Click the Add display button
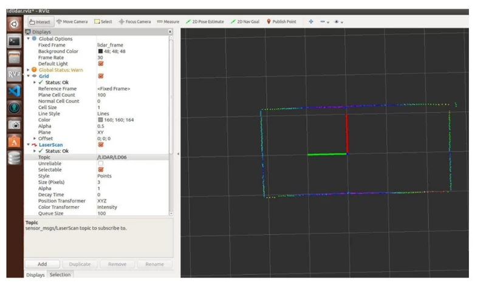Image resolution: width=486 pixels, height=289 pixels. pos(42,264)
